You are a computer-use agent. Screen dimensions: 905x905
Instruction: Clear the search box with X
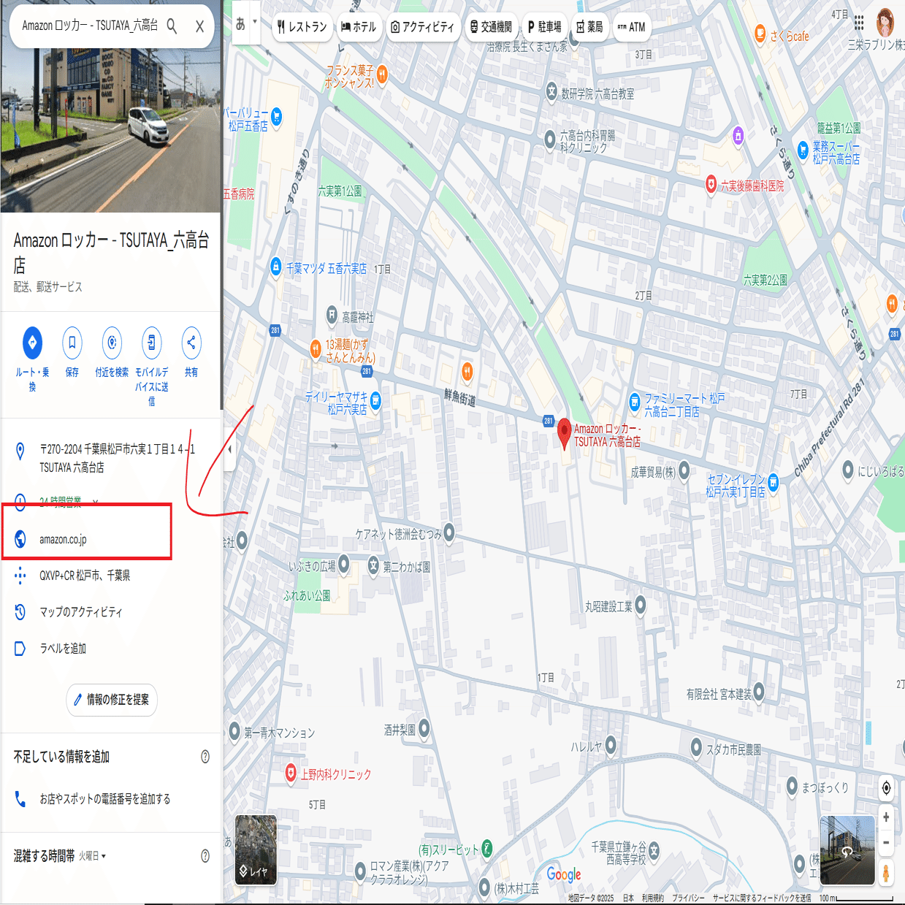(x=199, y=26)
